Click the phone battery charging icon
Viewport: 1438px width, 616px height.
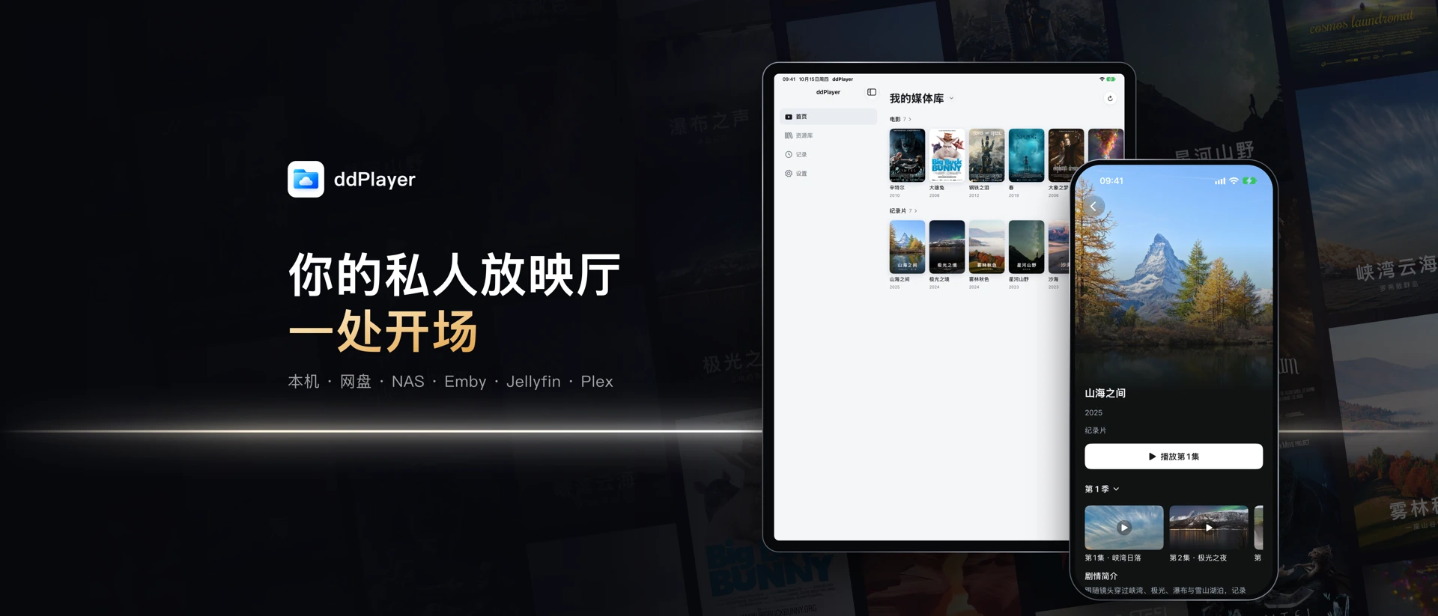(x=1249, y=181)
